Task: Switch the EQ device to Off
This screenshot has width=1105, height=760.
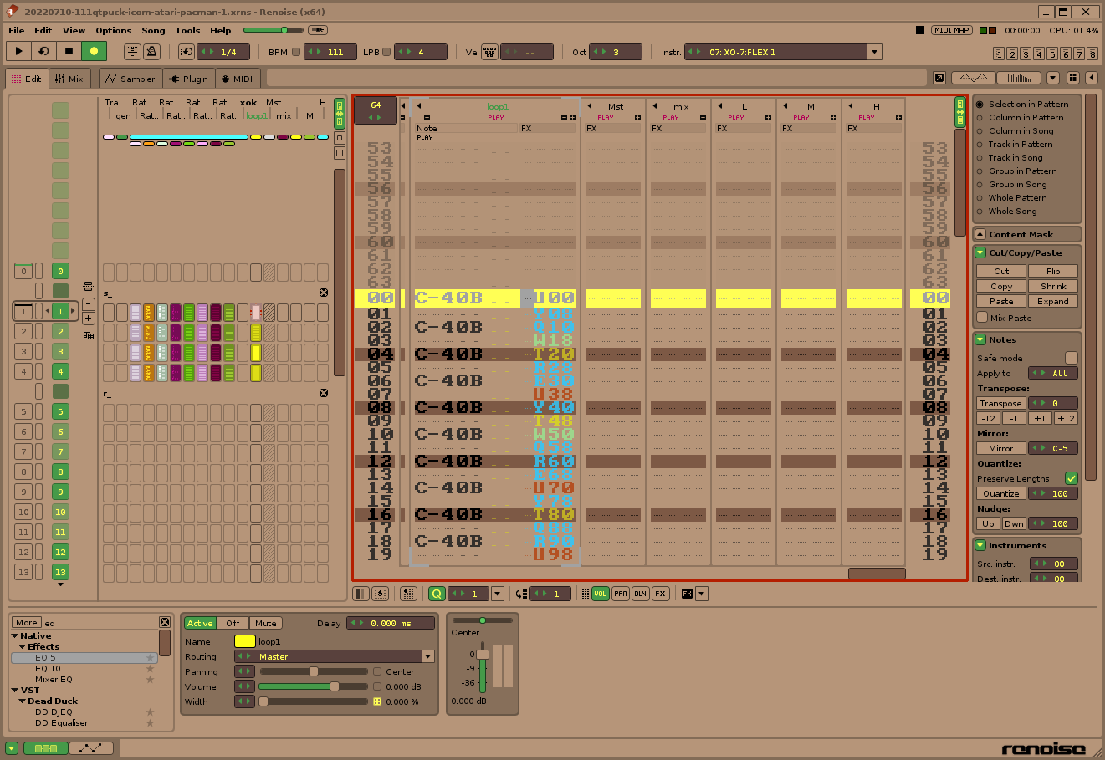Action: point(233,623)
